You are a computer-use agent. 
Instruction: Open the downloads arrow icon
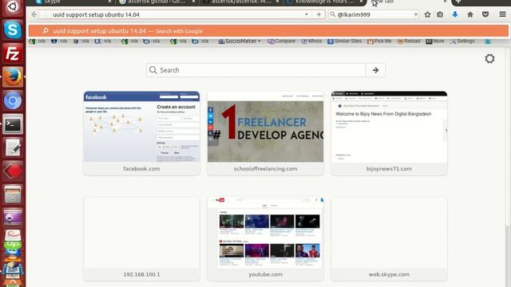455,14
